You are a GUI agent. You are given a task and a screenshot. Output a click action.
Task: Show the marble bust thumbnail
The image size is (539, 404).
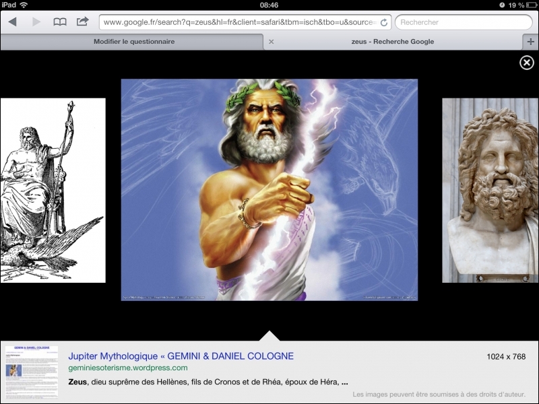(490, 191)
